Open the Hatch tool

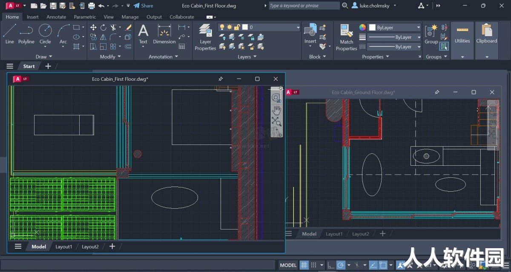[76, 46]
